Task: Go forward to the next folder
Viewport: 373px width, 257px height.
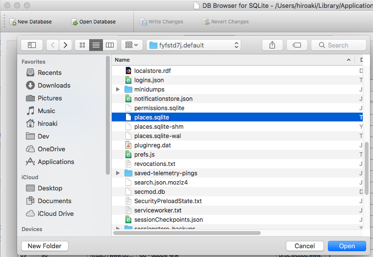Action: coord(65,45)
